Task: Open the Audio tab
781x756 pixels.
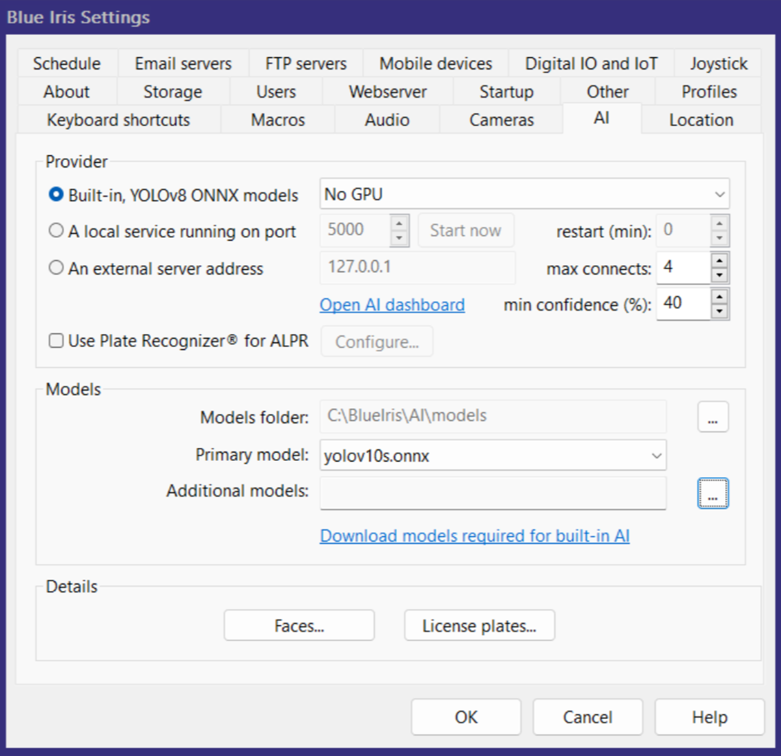Action: [x=387, y=120]
